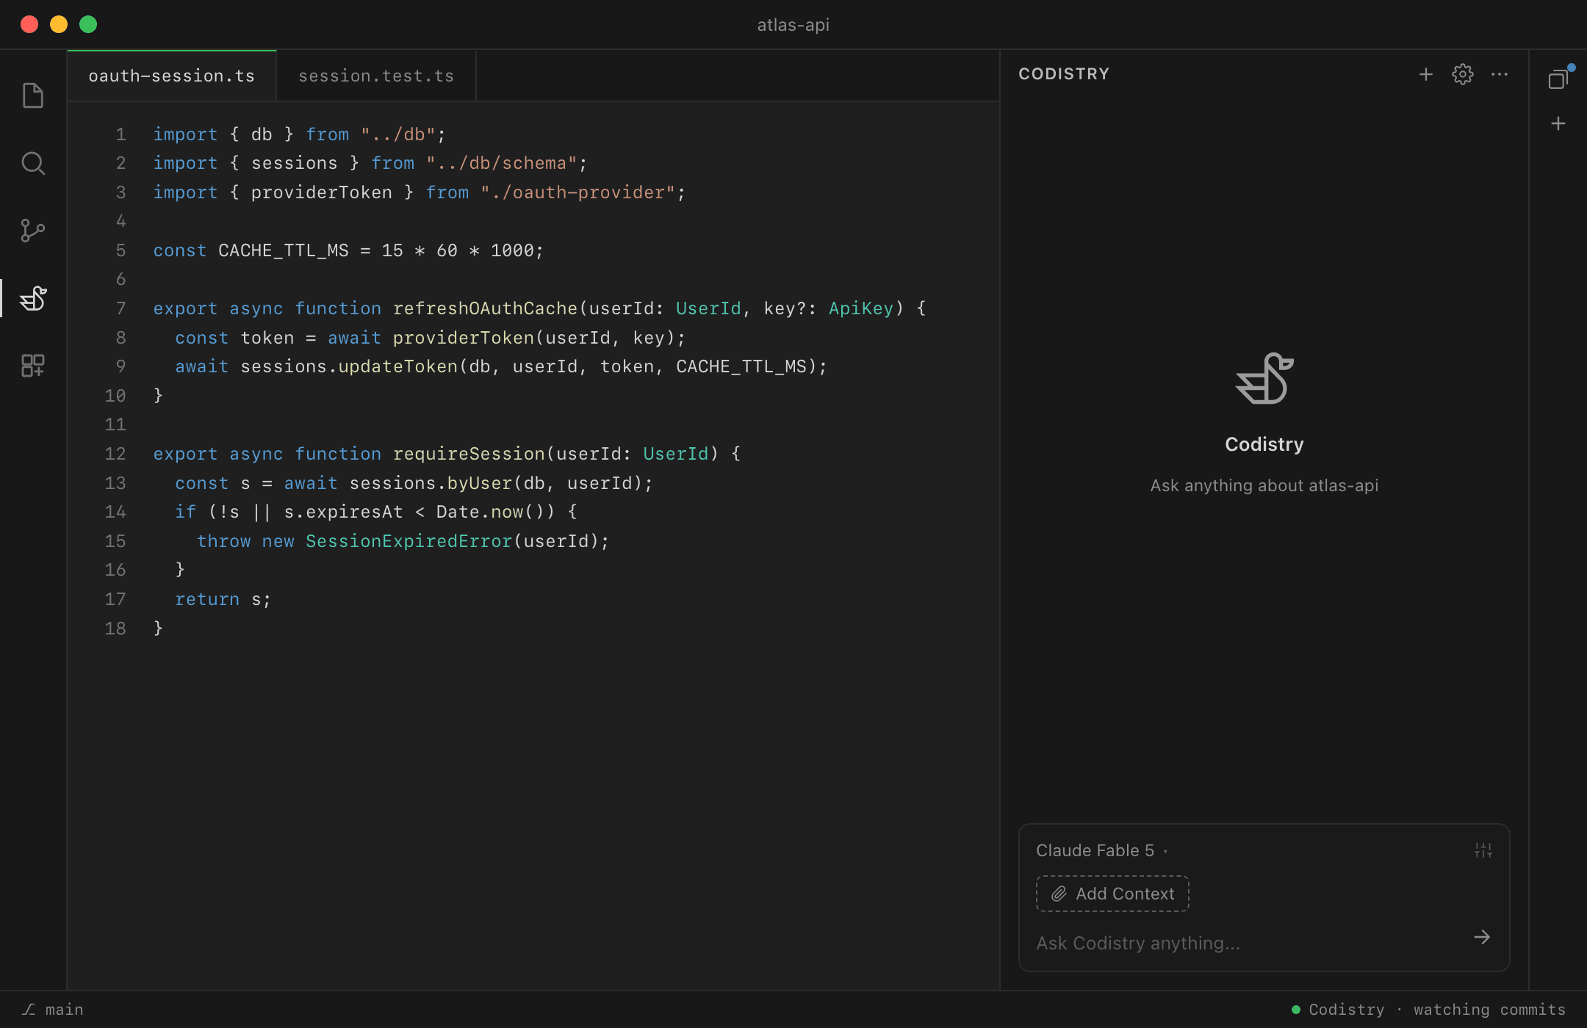Click SessionExpiredError on line 15
Viewport: 1587px width, 1028px height.
tap(409, 541)
